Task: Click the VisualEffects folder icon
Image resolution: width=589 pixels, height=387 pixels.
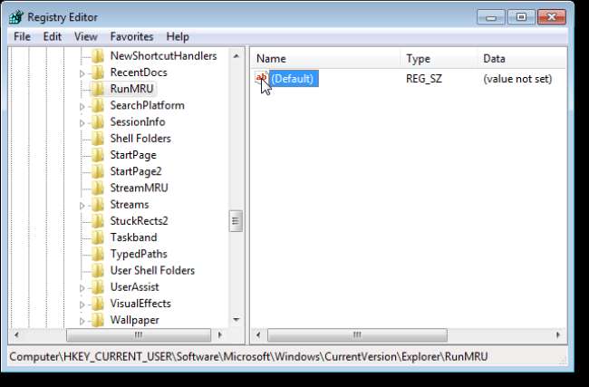Action: click(x=98, y=304)
